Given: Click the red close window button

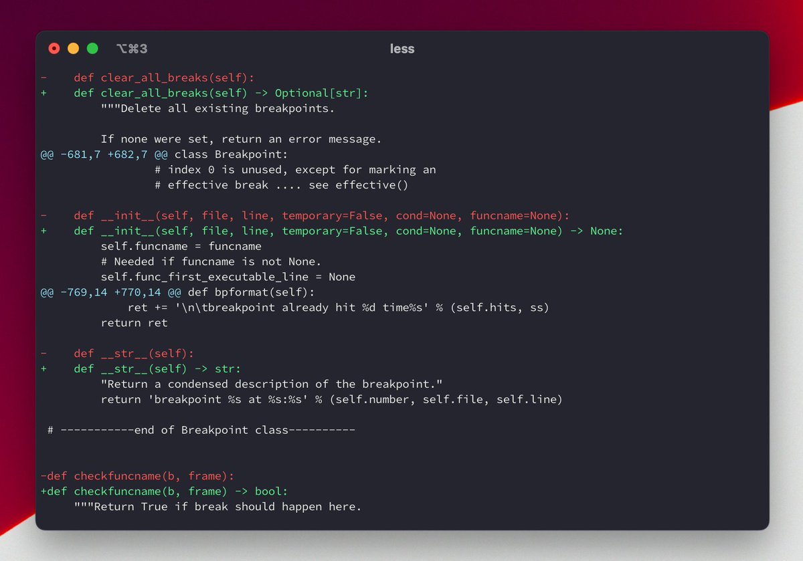Looking at the screenshot, I should (54, 48).
